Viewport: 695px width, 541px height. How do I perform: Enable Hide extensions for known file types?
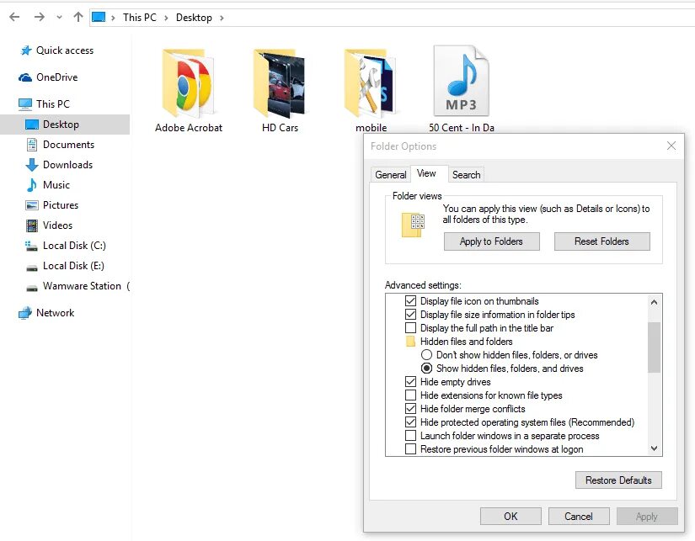point(410,395)
